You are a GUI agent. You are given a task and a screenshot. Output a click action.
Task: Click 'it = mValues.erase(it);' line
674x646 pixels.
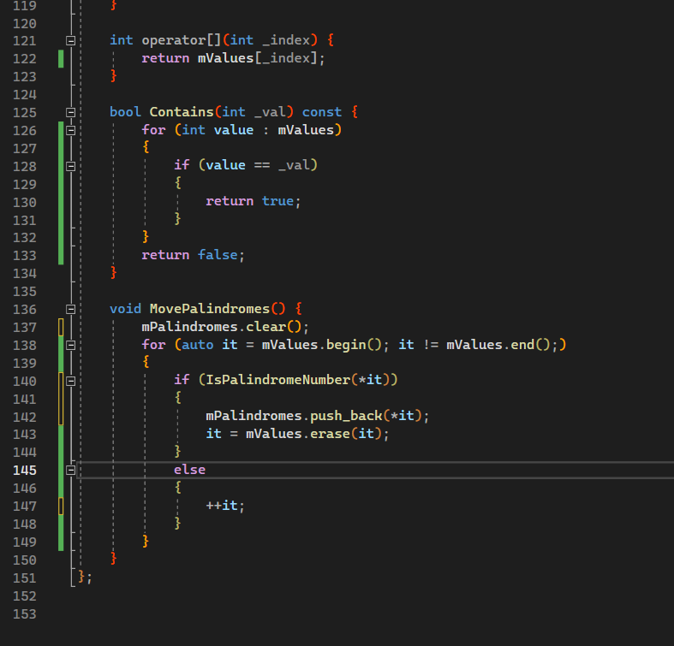tap(297, 435)
